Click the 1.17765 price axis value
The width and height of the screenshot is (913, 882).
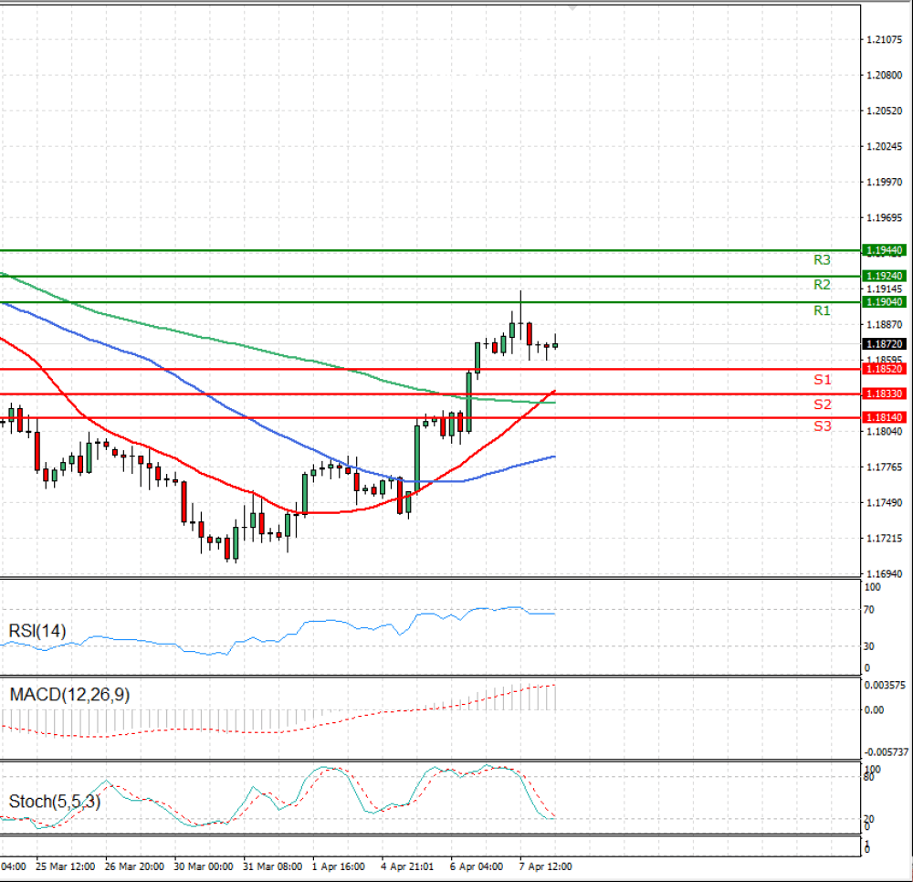point(884,467)
